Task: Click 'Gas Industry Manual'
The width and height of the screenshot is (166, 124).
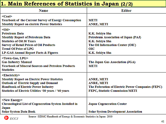Action: (x=17, y=62)
